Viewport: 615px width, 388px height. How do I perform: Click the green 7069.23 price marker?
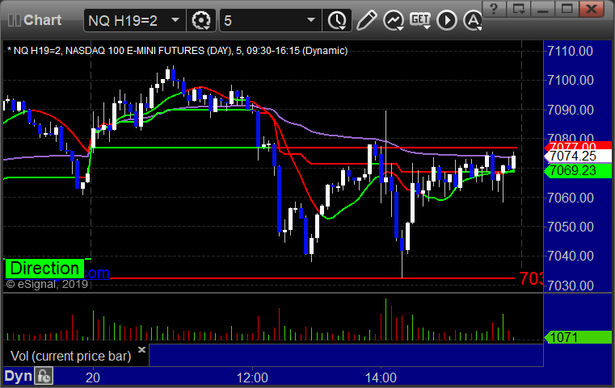[x=577, y=171]
